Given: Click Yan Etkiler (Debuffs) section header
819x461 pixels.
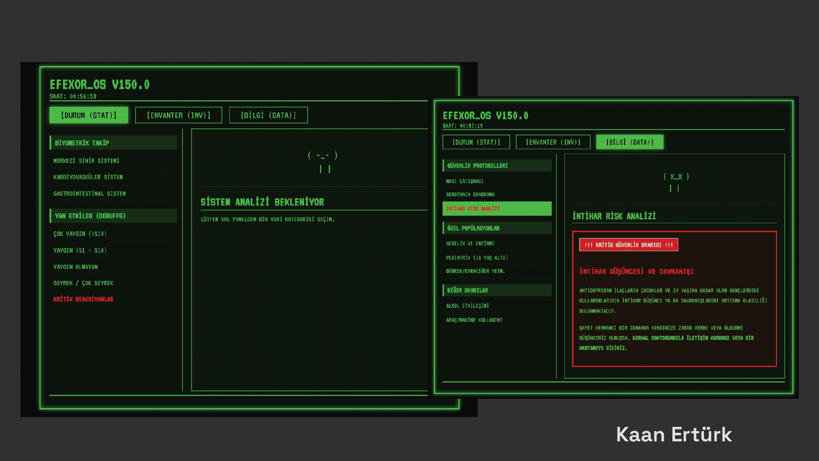Looking at the screenshot, I should (x=113, y=216).
